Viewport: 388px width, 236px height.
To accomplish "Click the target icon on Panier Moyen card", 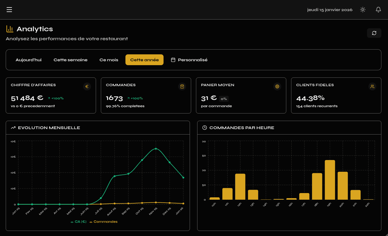I will (x=277, y=86).
